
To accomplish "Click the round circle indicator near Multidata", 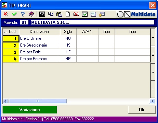I will pos(120,14).
